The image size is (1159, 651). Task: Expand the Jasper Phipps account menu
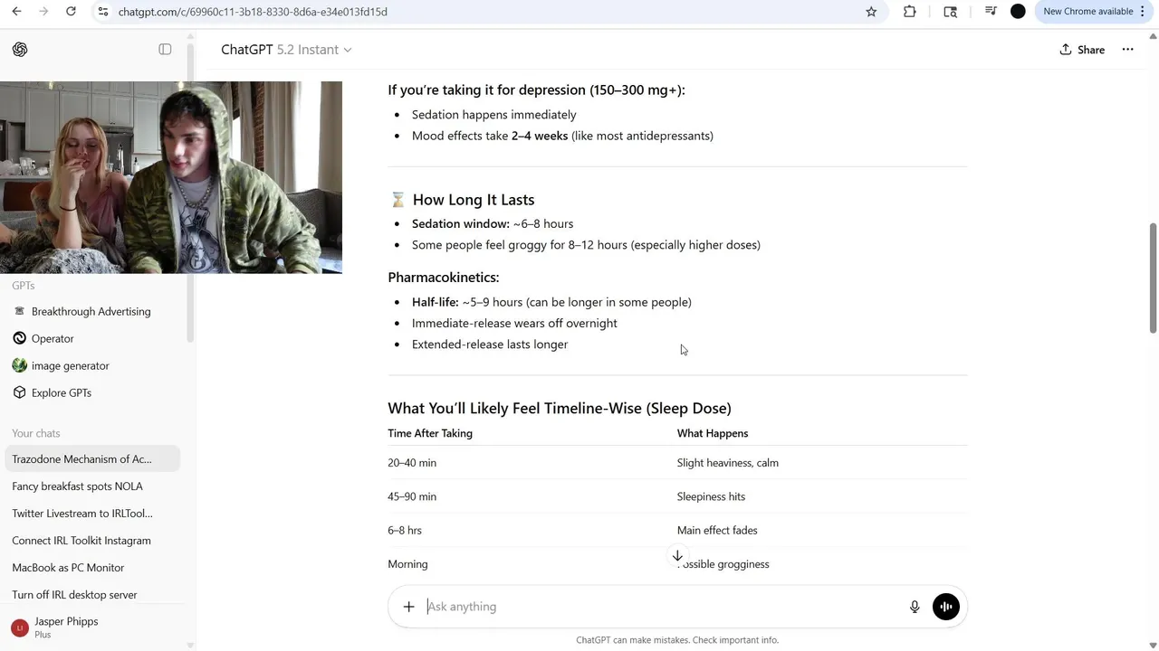(x=66, y=627)
